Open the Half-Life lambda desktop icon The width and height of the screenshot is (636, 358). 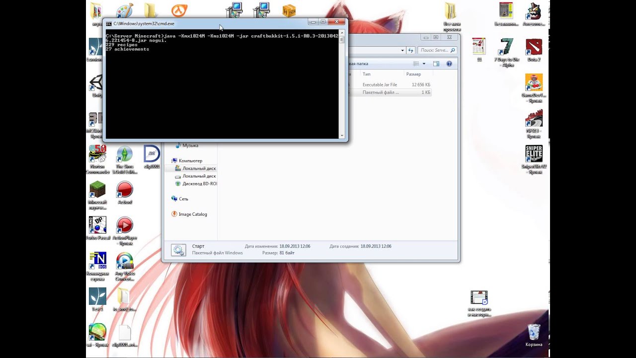(x=178, y=10)
